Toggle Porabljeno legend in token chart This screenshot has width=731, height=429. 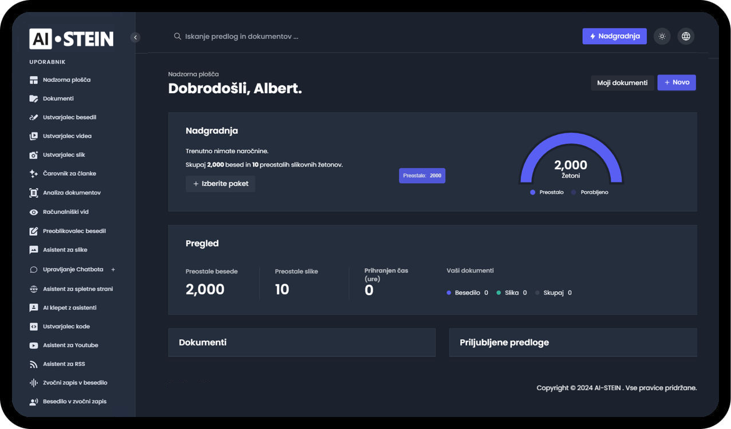590,192
